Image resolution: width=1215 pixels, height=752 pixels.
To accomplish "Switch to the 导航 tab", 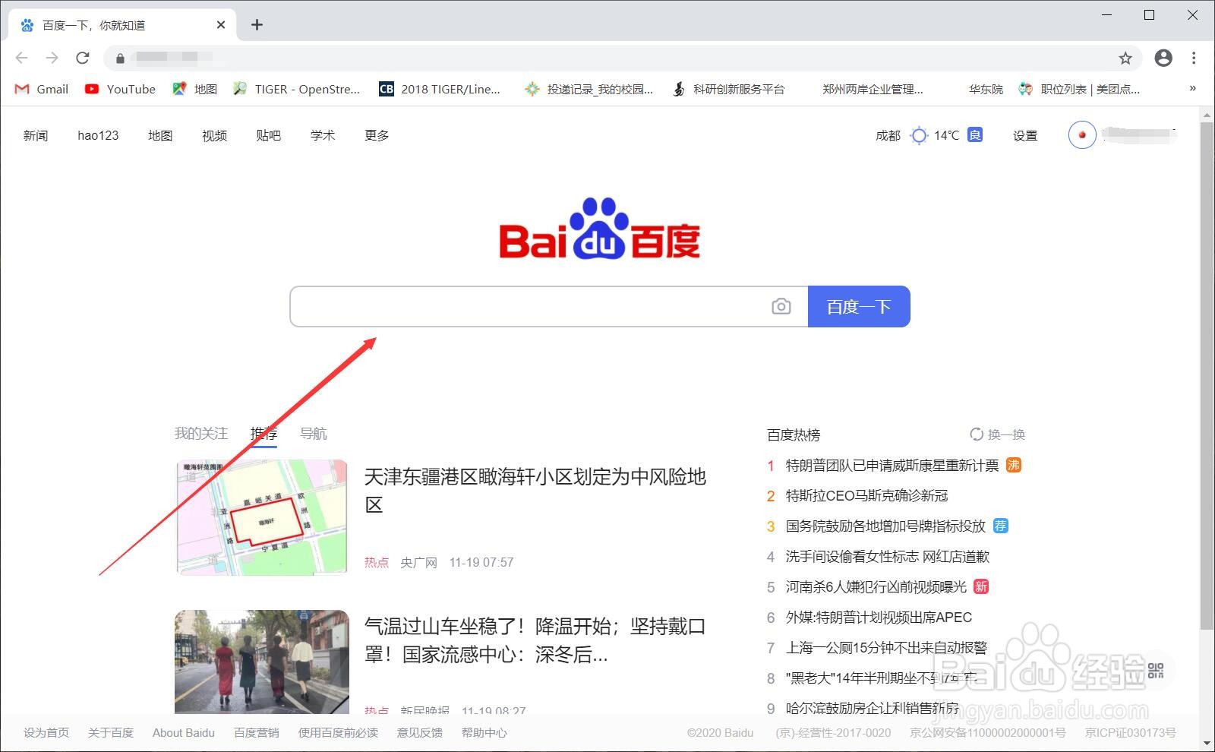I will (313, 433).
